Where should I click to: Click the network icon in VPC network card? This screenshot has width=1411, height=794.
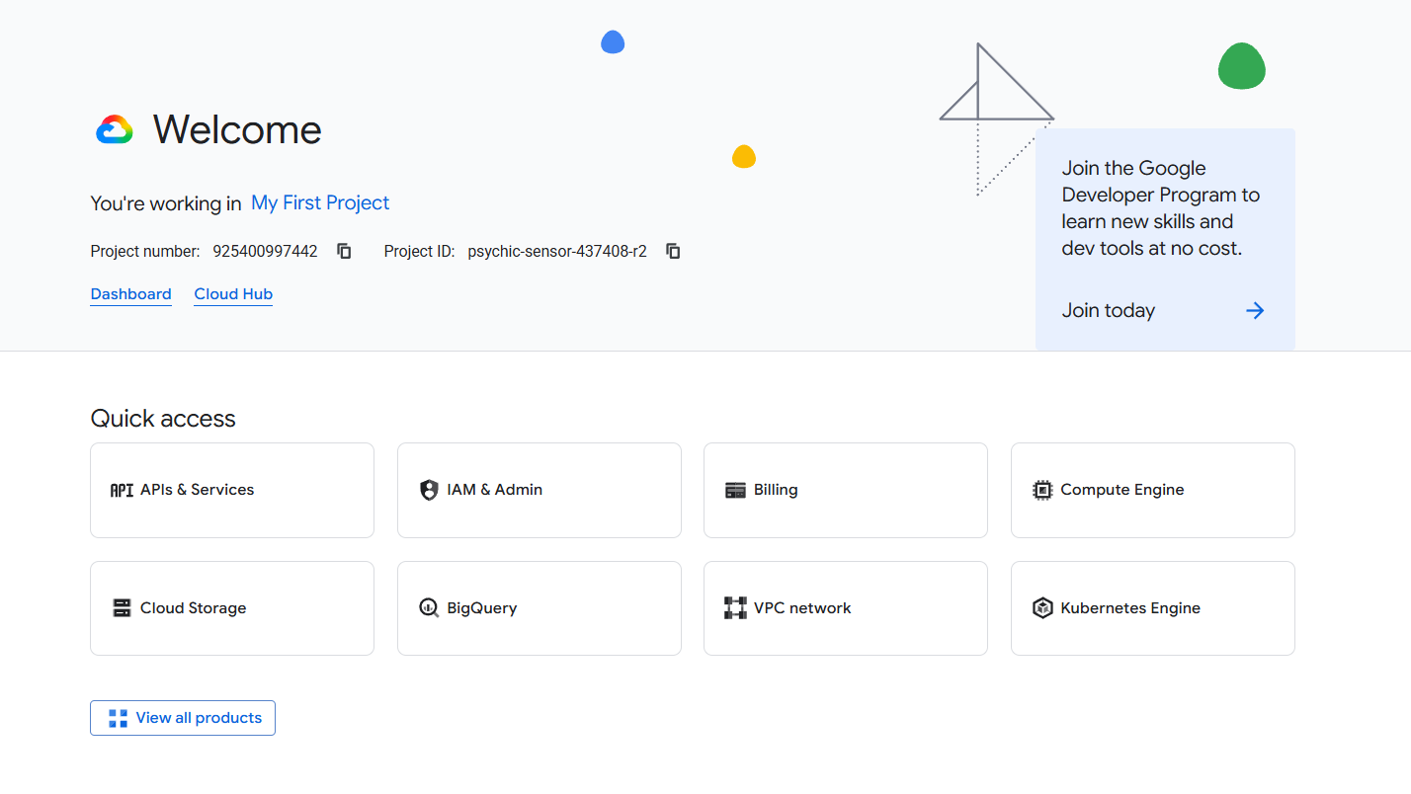[x=735, y=608]
